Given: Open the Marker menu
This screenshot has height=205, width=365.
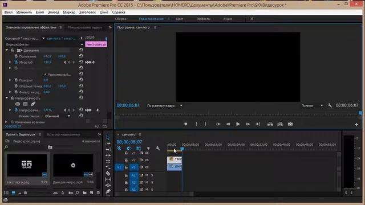Looking at the screenshot, I should point(69,12).
